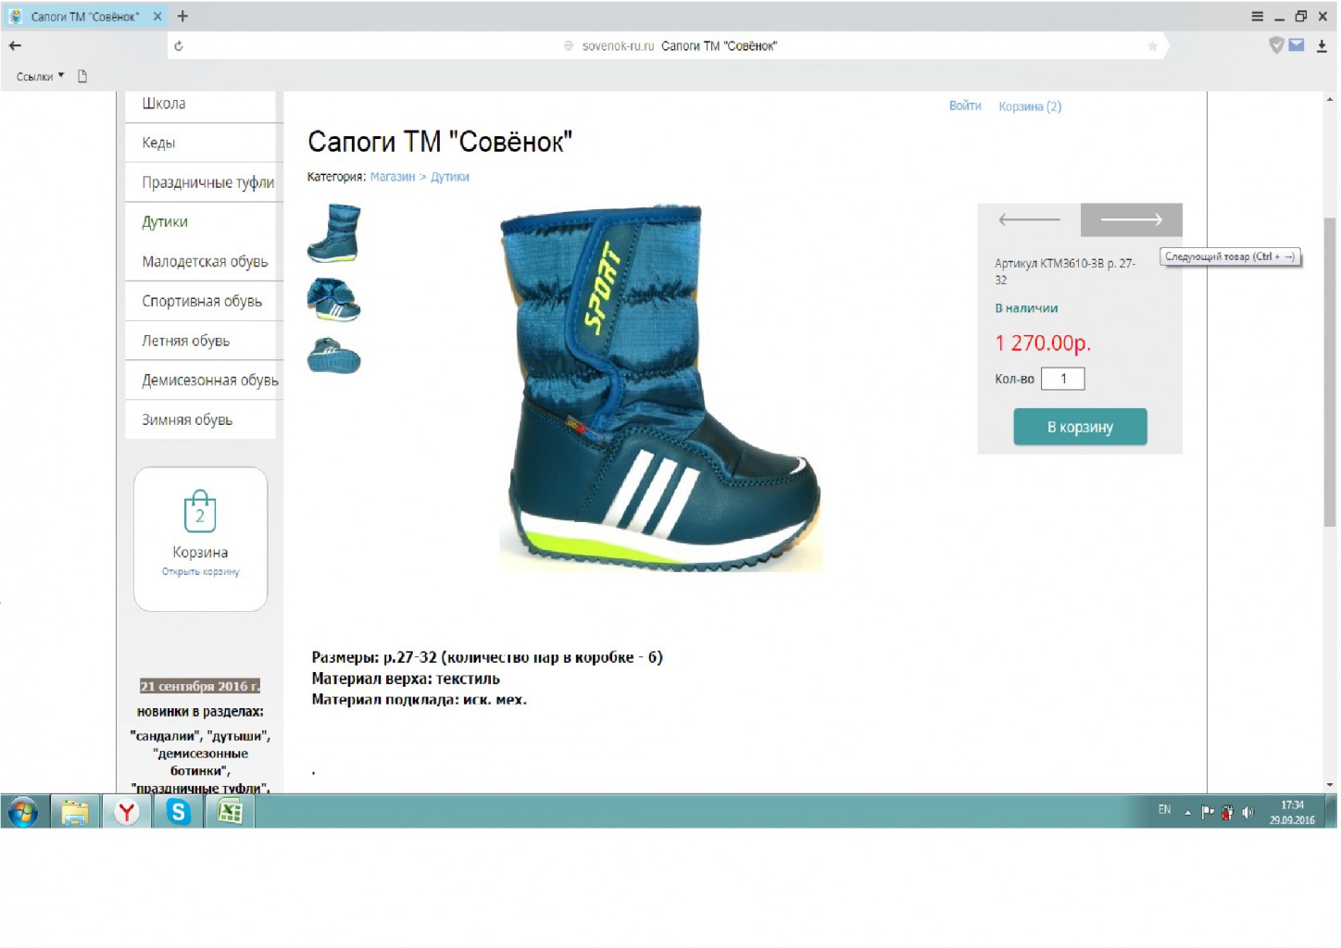Click the Кол-во quantity input field
The height and width of the screenshot is (948, 1341).
1063,379
